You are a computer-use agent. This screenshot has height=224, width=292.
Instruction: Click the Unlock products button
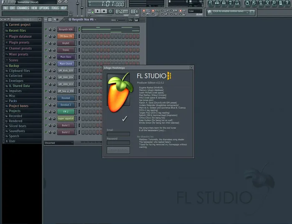click(118, 150)
